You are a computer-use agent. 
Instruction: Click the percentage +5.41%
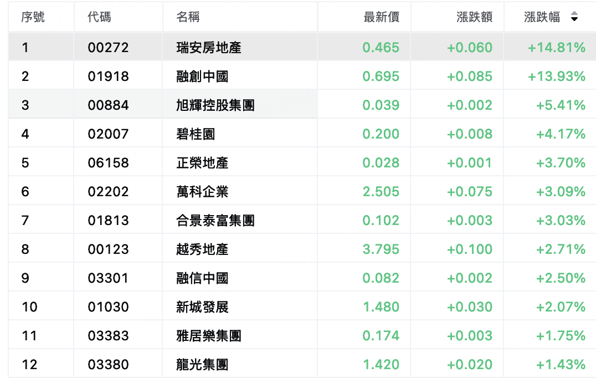pos(561,105)
